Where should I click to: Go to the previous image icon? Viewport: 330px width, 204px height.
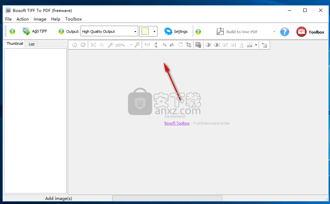click(74, 45)
